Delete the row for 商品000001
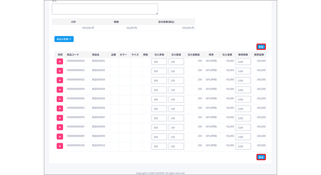This screenshot has height=175, width=321. point(60,62)
